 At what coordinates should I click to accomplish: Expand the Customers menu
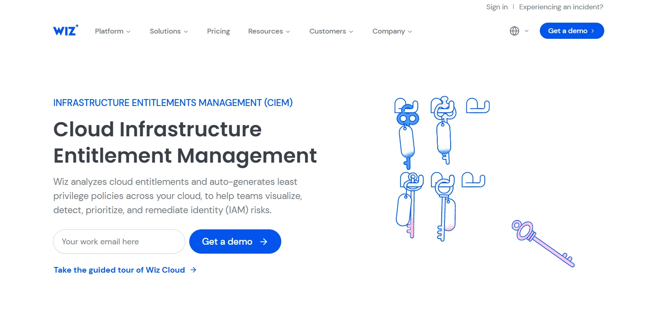331,31
